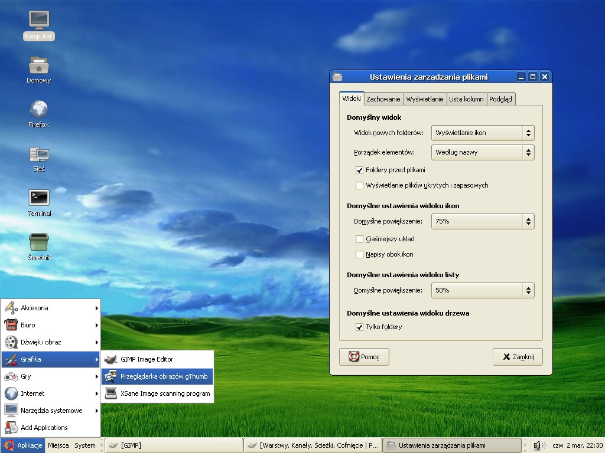The image size is (605, 453).
Task: Click the GIMP Wilber icon in submenu
Action: click(x=110, y=359)
